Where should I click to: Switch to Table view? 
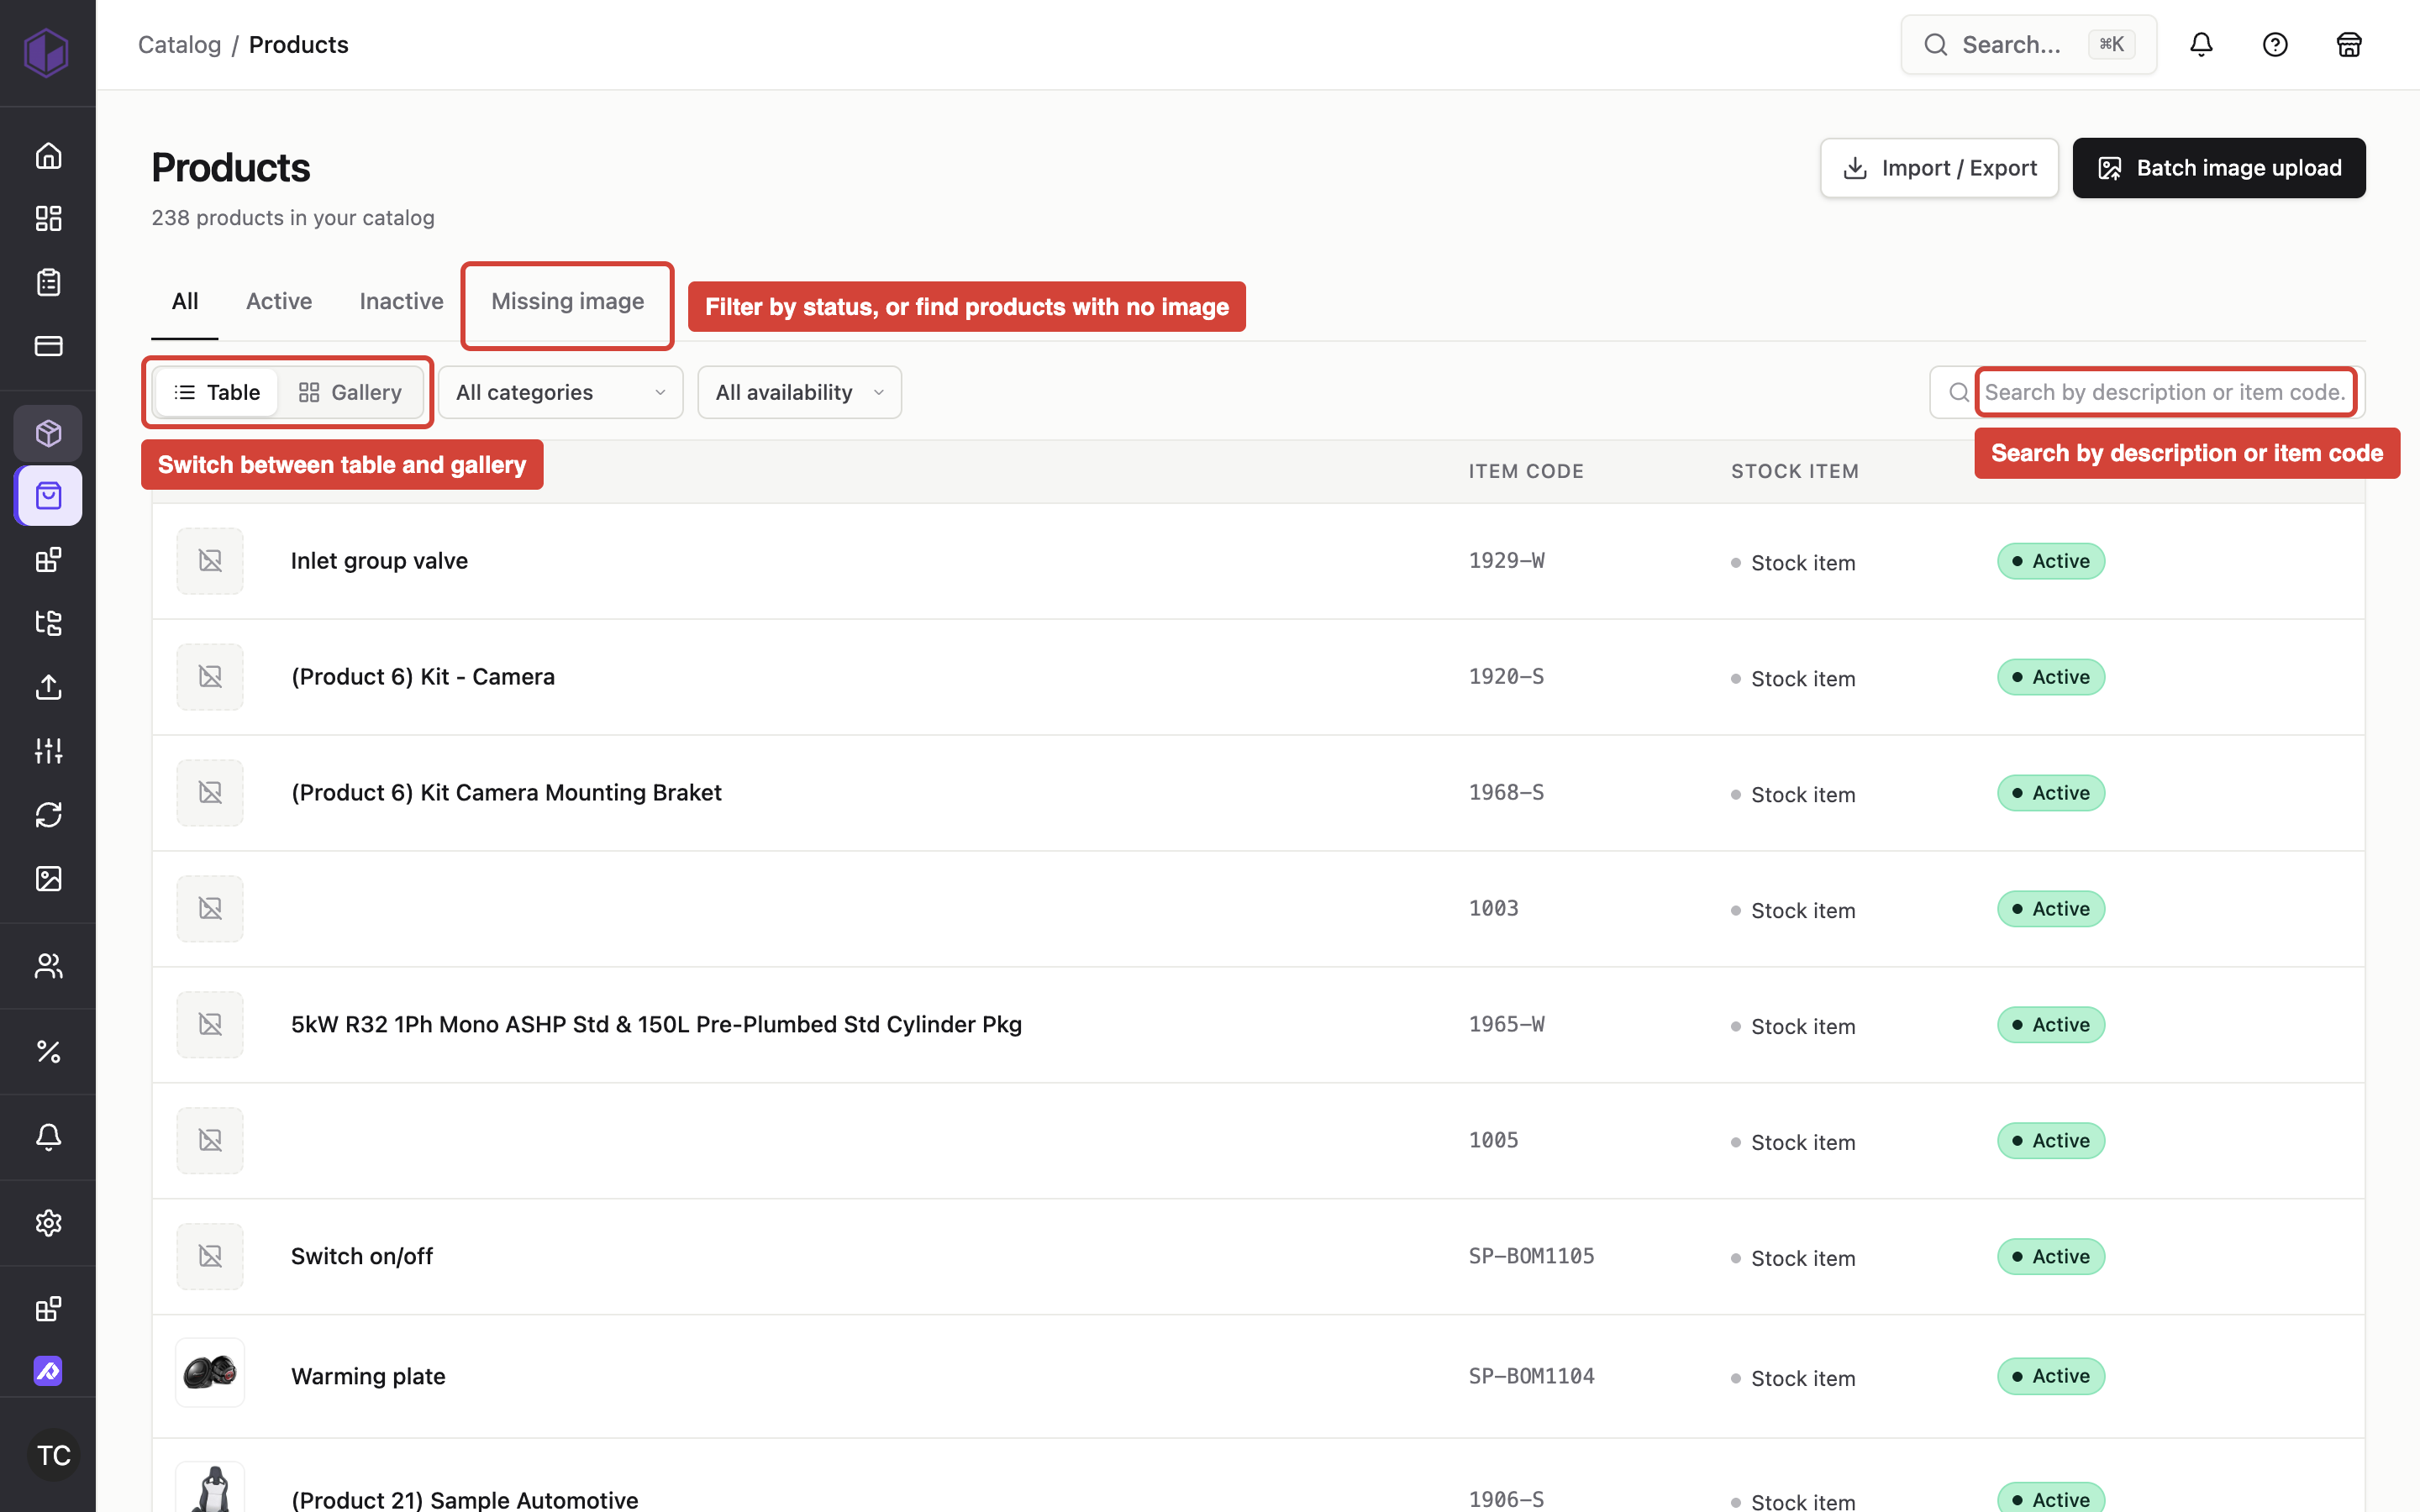(217, 392)
